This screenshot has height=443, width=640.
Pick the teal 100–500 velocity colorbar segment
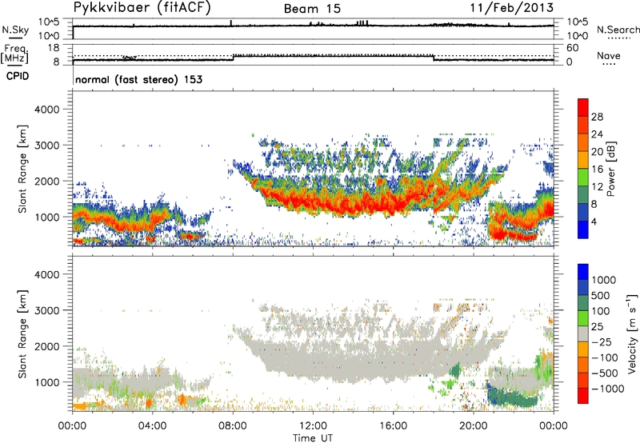(583, 303)
